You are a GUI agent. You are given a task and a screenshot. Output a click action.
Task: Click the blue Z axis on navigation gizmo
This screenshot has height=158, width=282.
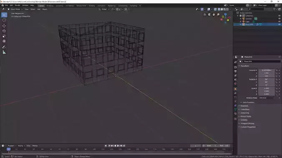[x=226, y=14]
